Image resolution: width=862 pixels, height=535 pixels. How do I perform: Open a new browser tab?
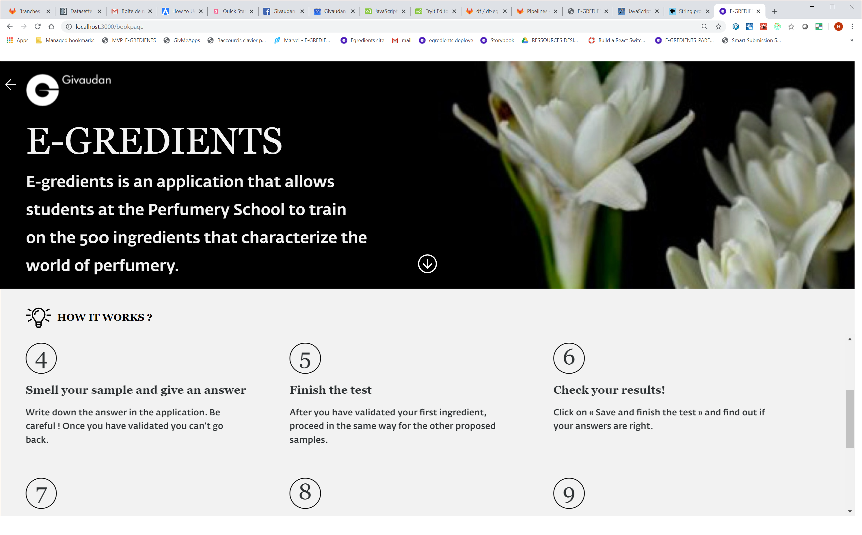775,11
